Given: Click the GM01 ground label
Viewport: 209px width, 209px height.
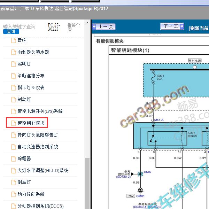Looking at the screenshot, I should tap(140, 196).
